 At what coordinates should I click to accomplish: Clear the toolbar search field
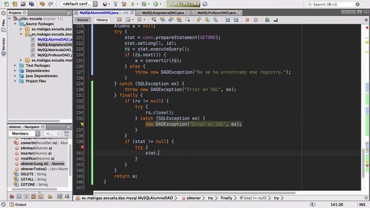coord(357,4)
